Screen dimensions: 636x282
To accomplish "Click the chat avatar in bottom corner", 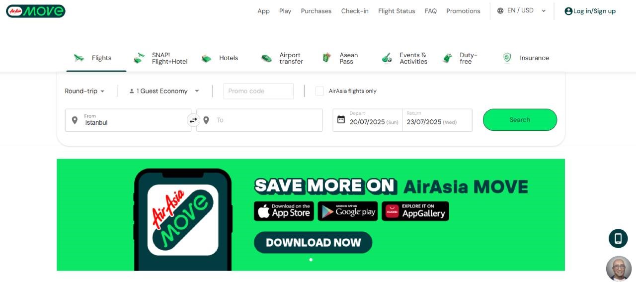I will pyautogui.click(x=619, y=269).
